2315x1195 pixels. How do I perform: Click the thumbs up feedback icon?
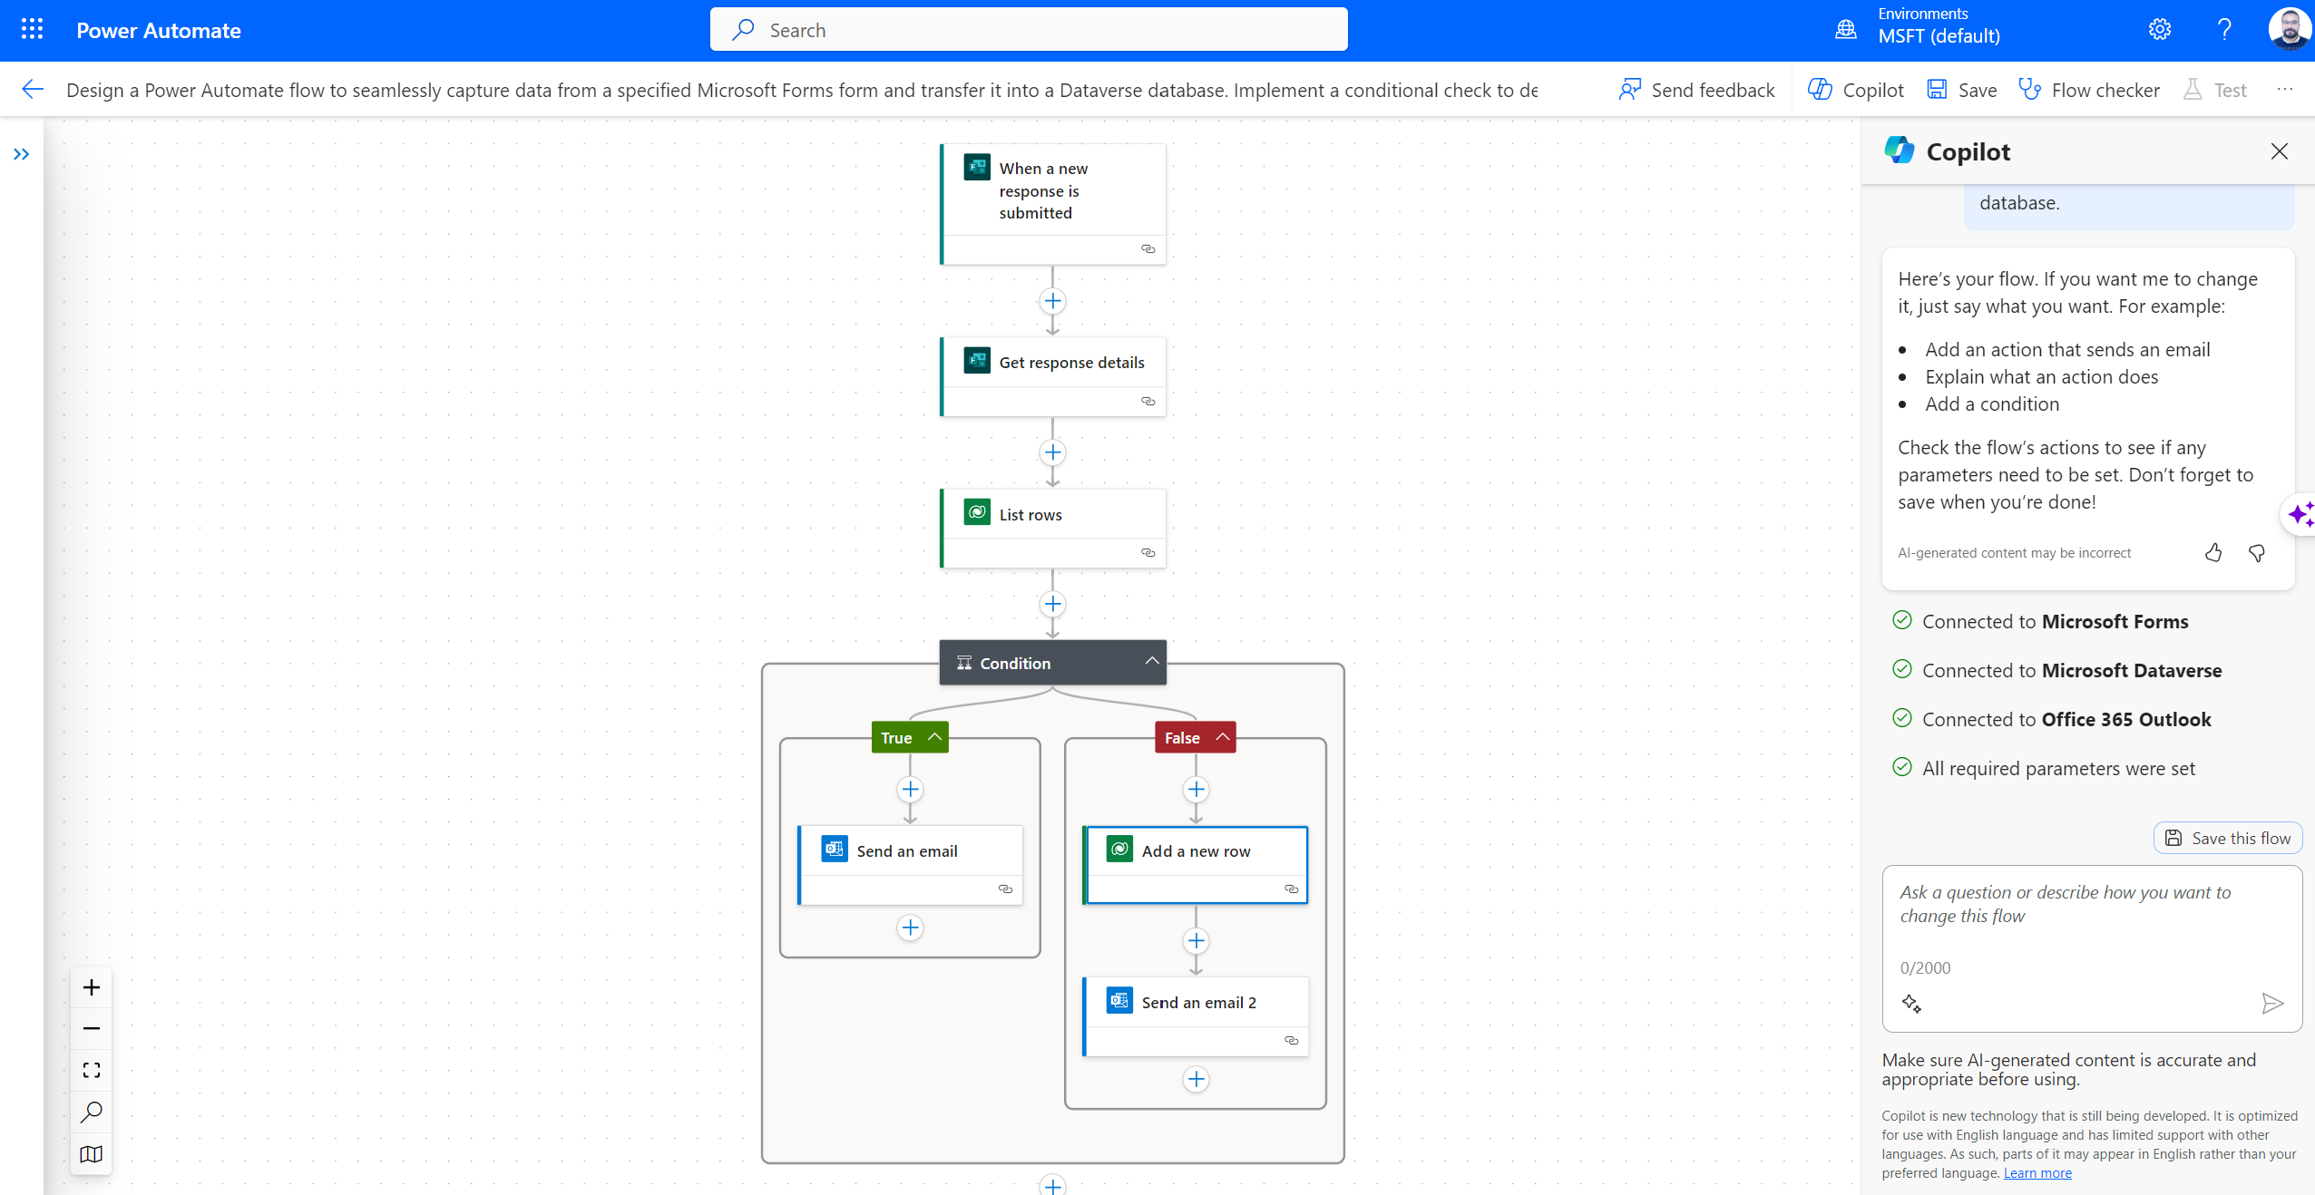(2213, 552)
